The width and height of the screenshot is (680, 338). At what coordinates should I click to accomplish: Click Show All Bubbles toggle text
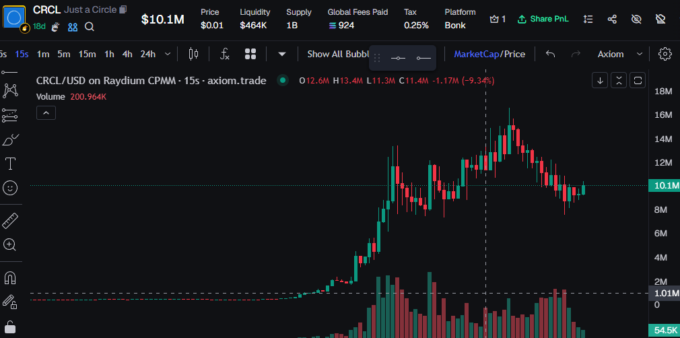pos(338,55)
